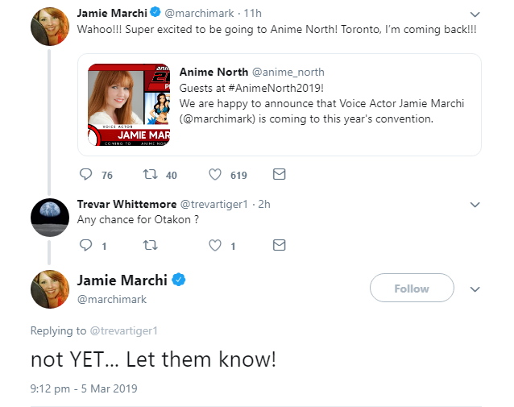Open Trevar Whittemore's earth avatar
This screenshot has width=514, height=407.
50,218
